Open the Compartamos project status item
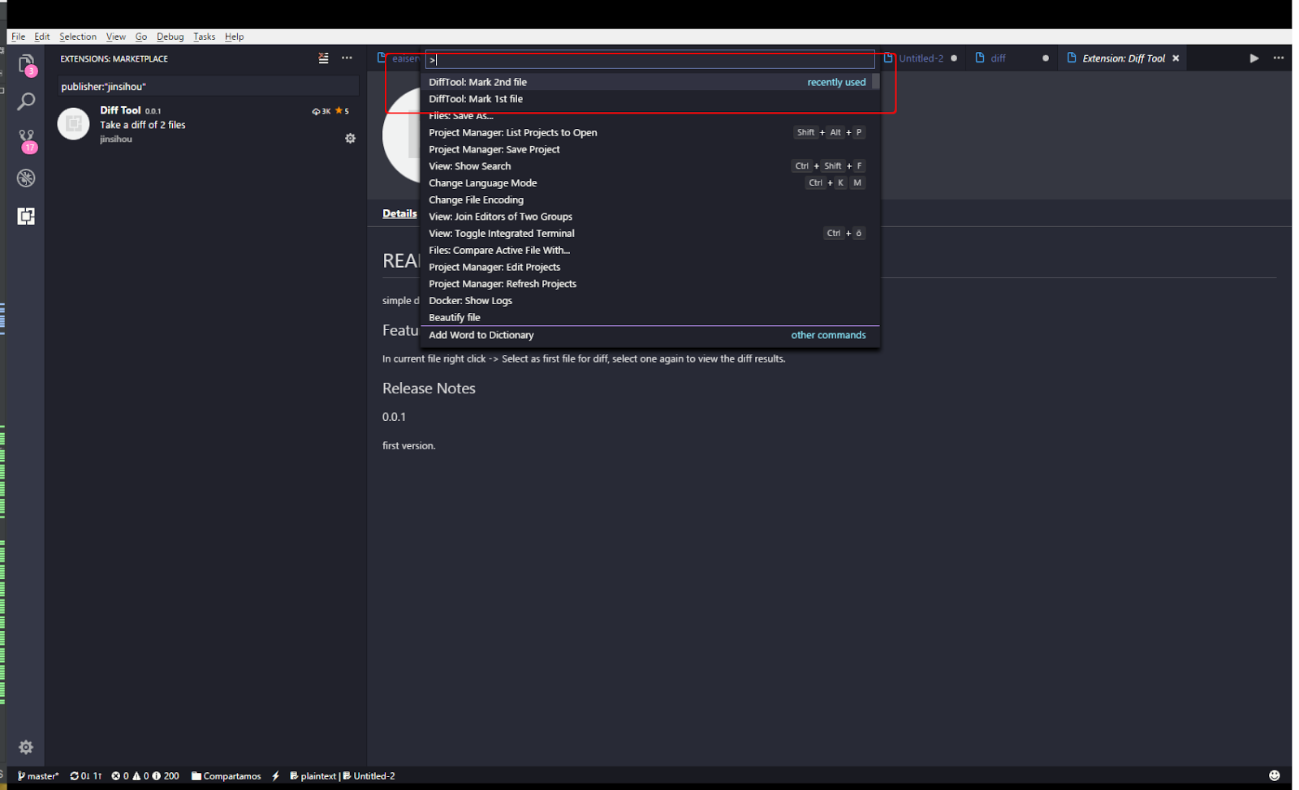This screenshot has height=790, width=1299. pyautogui.click(x=227, y=775)
